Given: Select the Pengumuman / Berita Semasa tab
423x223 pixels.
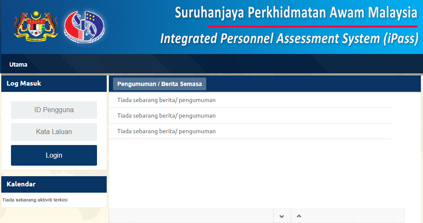Looking at the screenshot, I should click(159, 84).
